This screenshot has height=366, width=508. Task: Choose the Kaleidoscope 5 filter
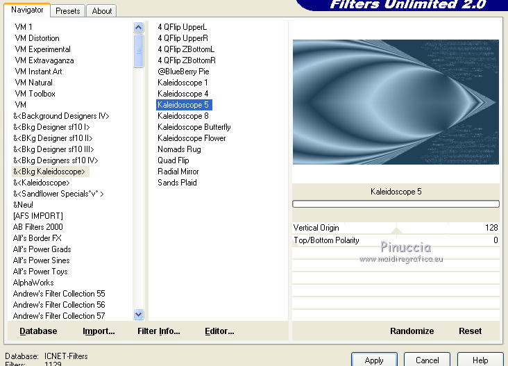point(184,105)
